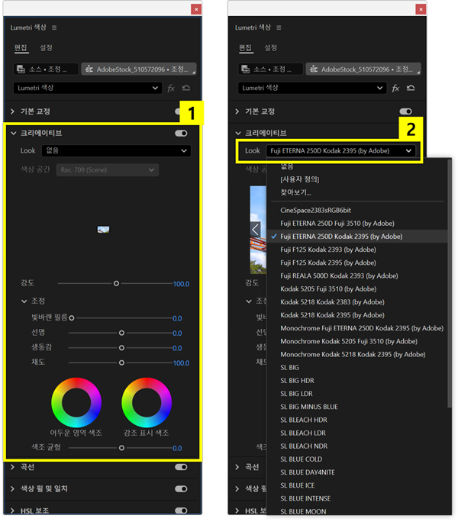The image size is (458, 522).
Task: Click reset effect arrow icon in left panel
Action: 185,88
